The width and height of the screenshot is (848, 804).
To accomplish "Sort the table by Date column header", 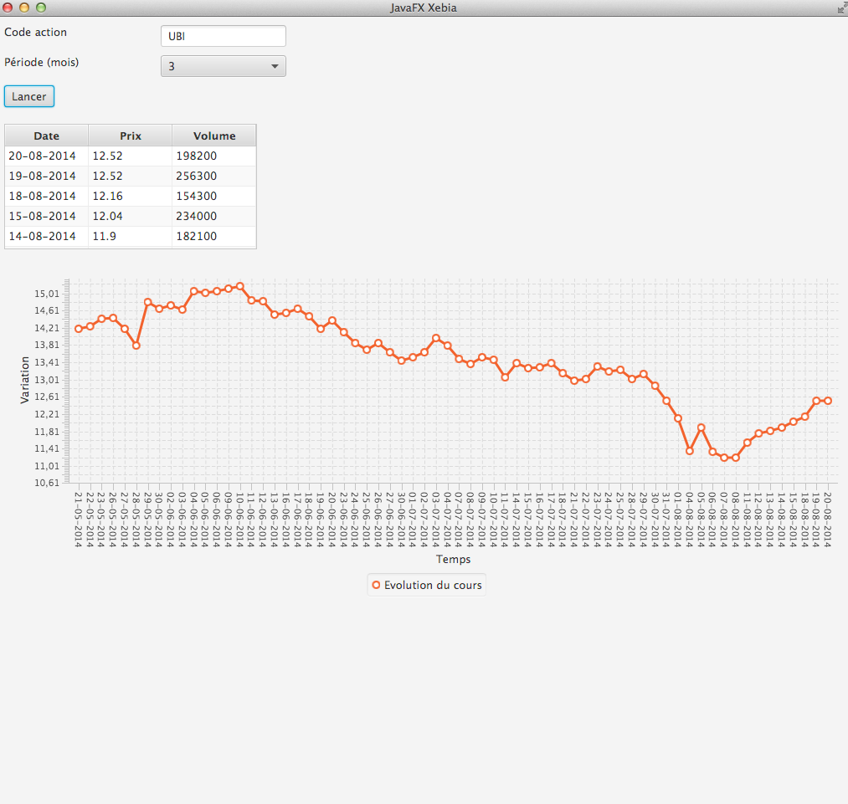I will click(x=46, y=136).
